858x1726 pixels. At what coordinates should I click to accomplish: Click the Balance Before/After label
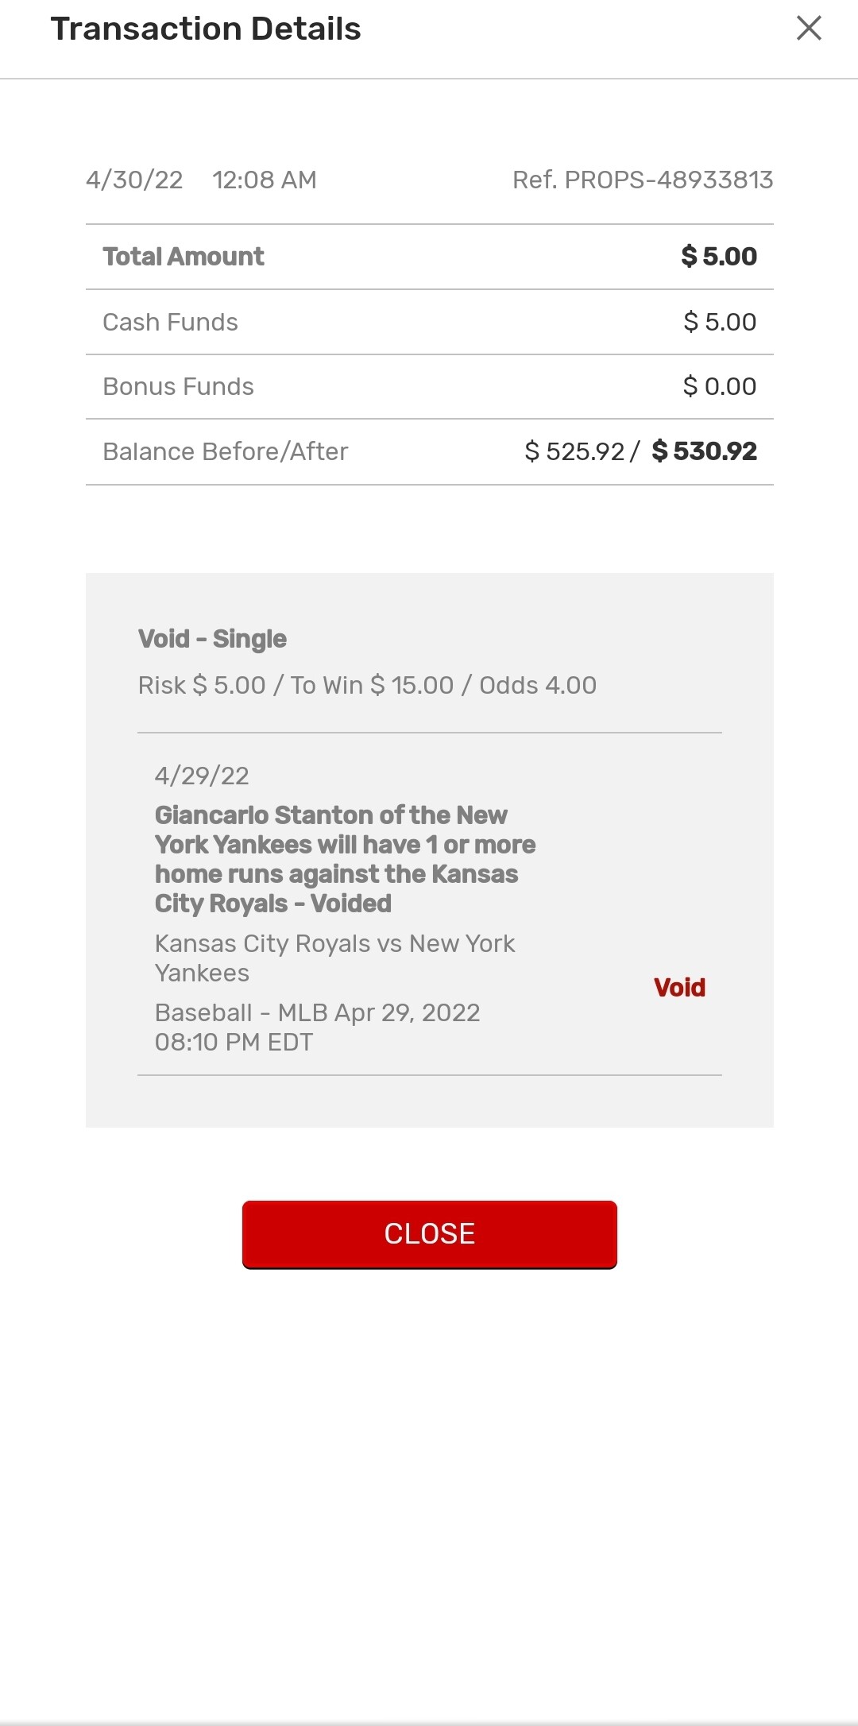pyautogui.click(x=226, y=452)
